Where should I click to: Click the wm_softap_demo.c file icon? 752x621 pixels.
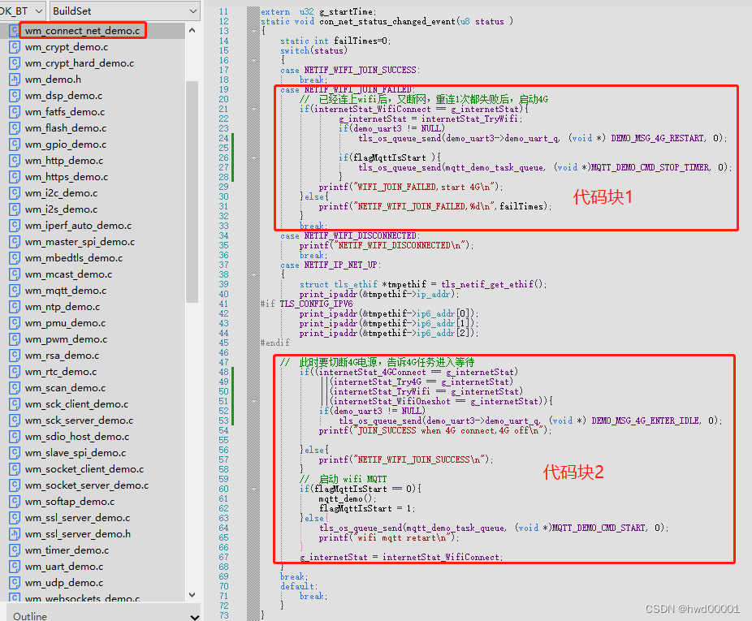pos(15,501)
